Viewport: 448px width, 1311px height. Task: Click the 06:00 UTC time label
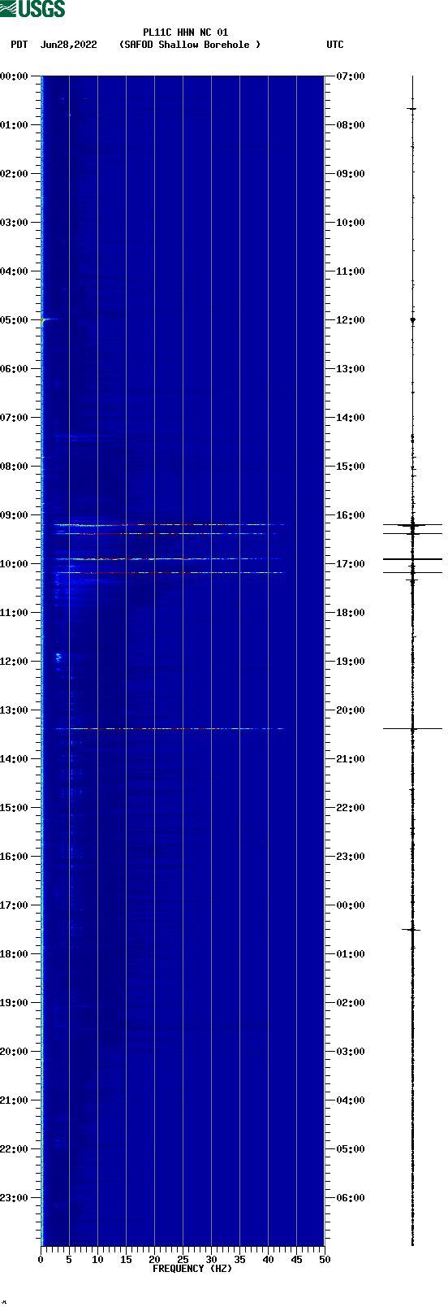point(351,1198)
